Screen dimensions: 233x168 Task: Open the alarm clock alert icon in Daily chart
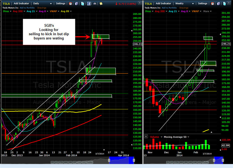[x=71, y=3]
